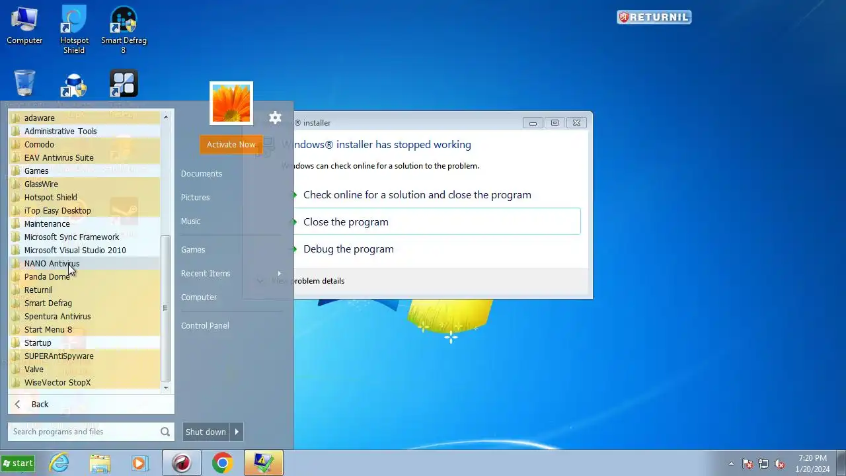Click the Start button on taskbar
The image size is (846, 476).
point(18,463)
